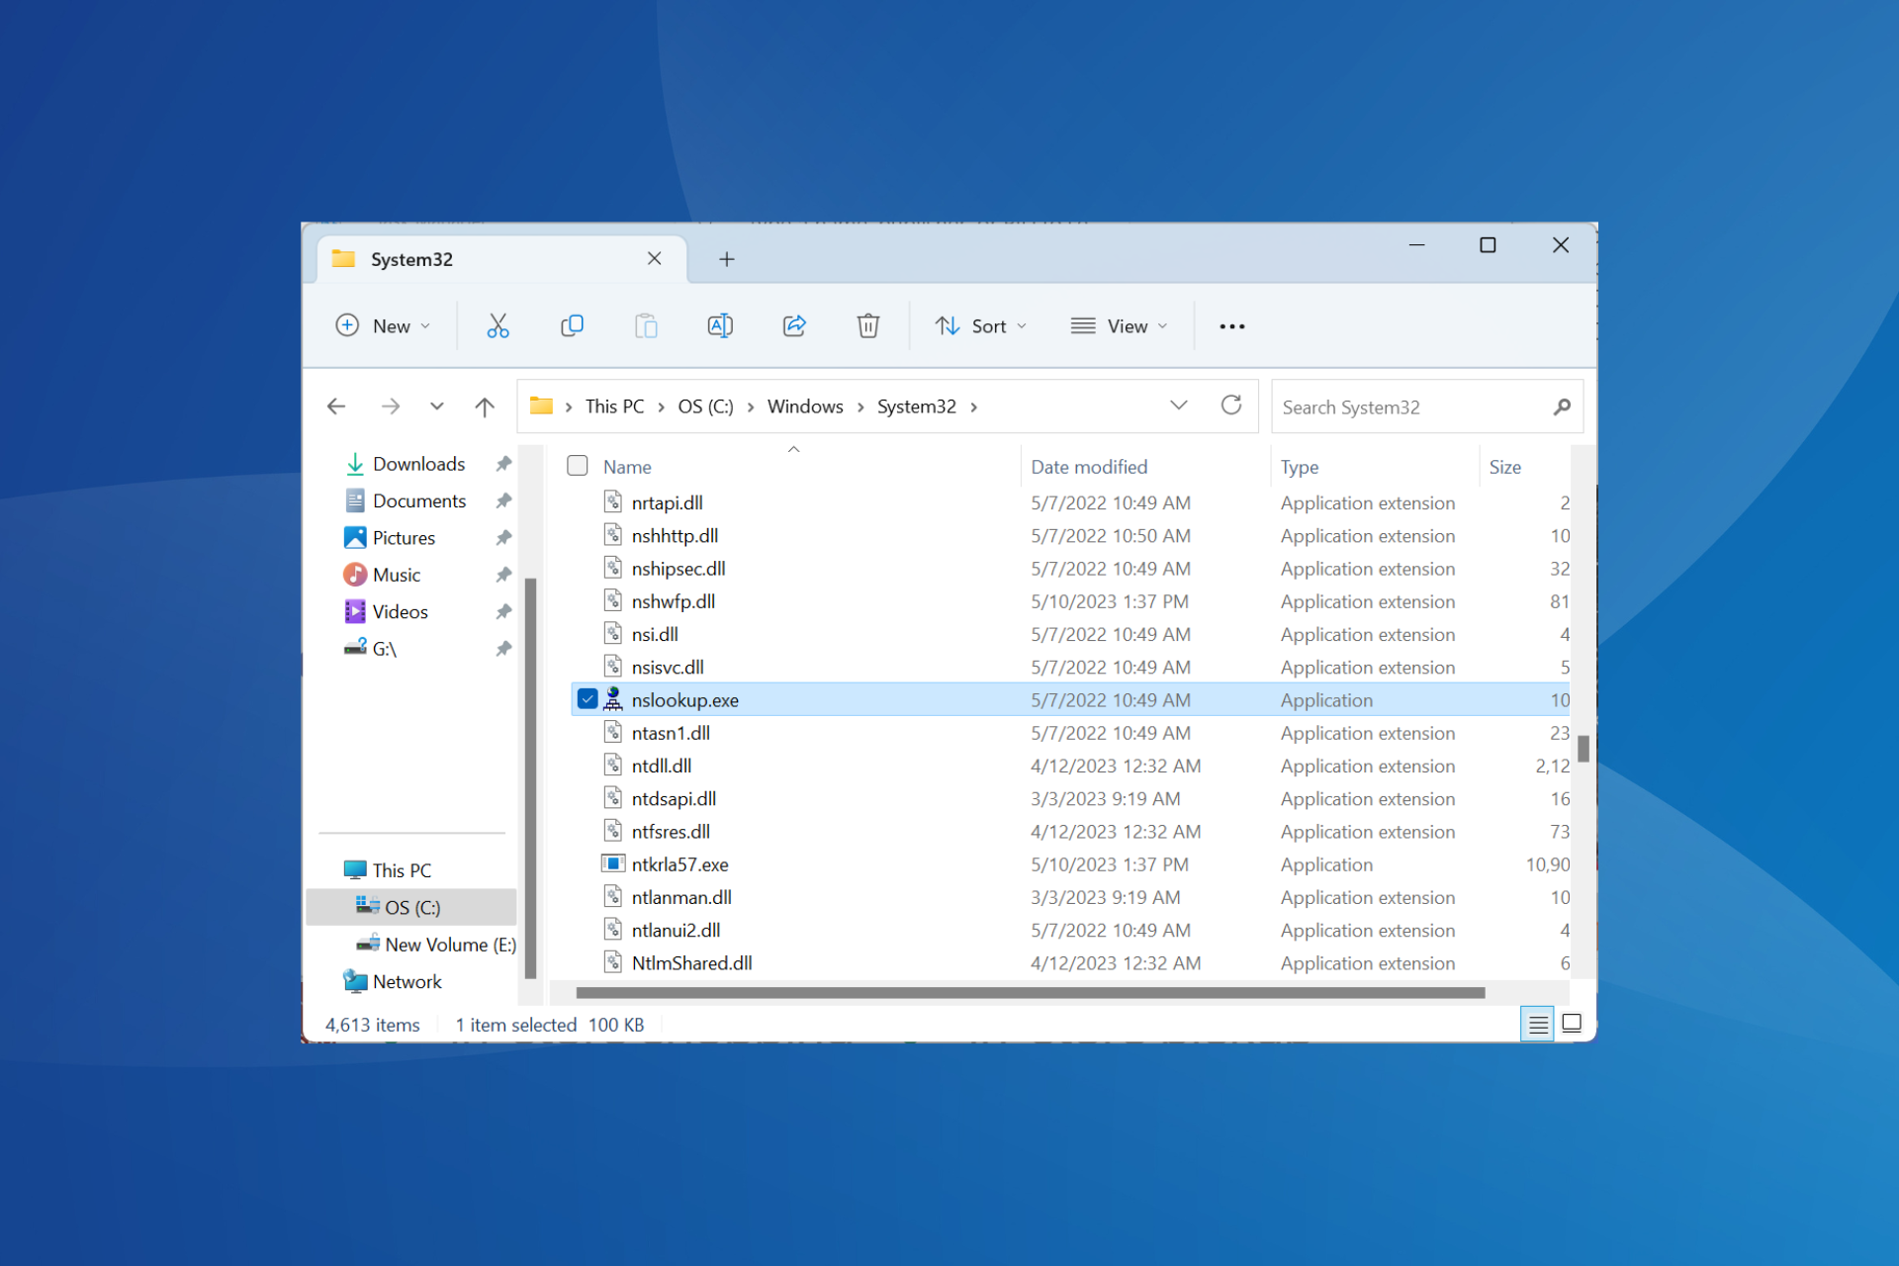Viewport: 1899px width, 1266px height.
Task: Click pin icon next to Documents
Action: point(503,500)
